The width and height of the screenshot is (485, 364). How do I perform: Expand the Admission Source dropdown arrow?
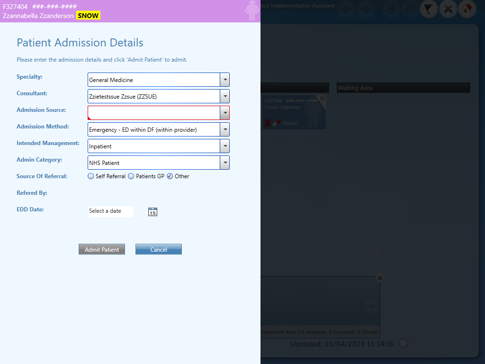point(225,113)
